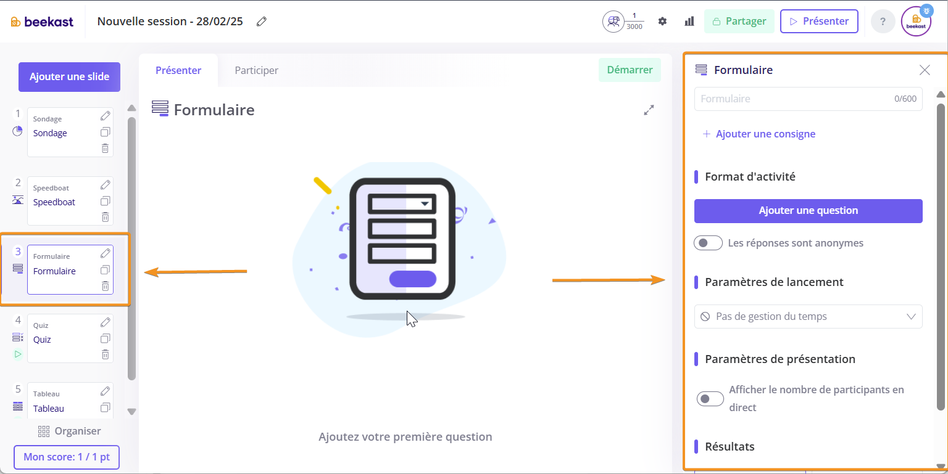948x474 pixels.
Task: Click the participants counter icon
Action: [613, 22]
